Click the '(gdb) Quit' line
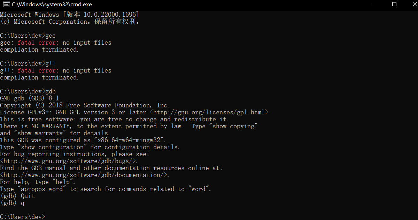 pos(17,196)
